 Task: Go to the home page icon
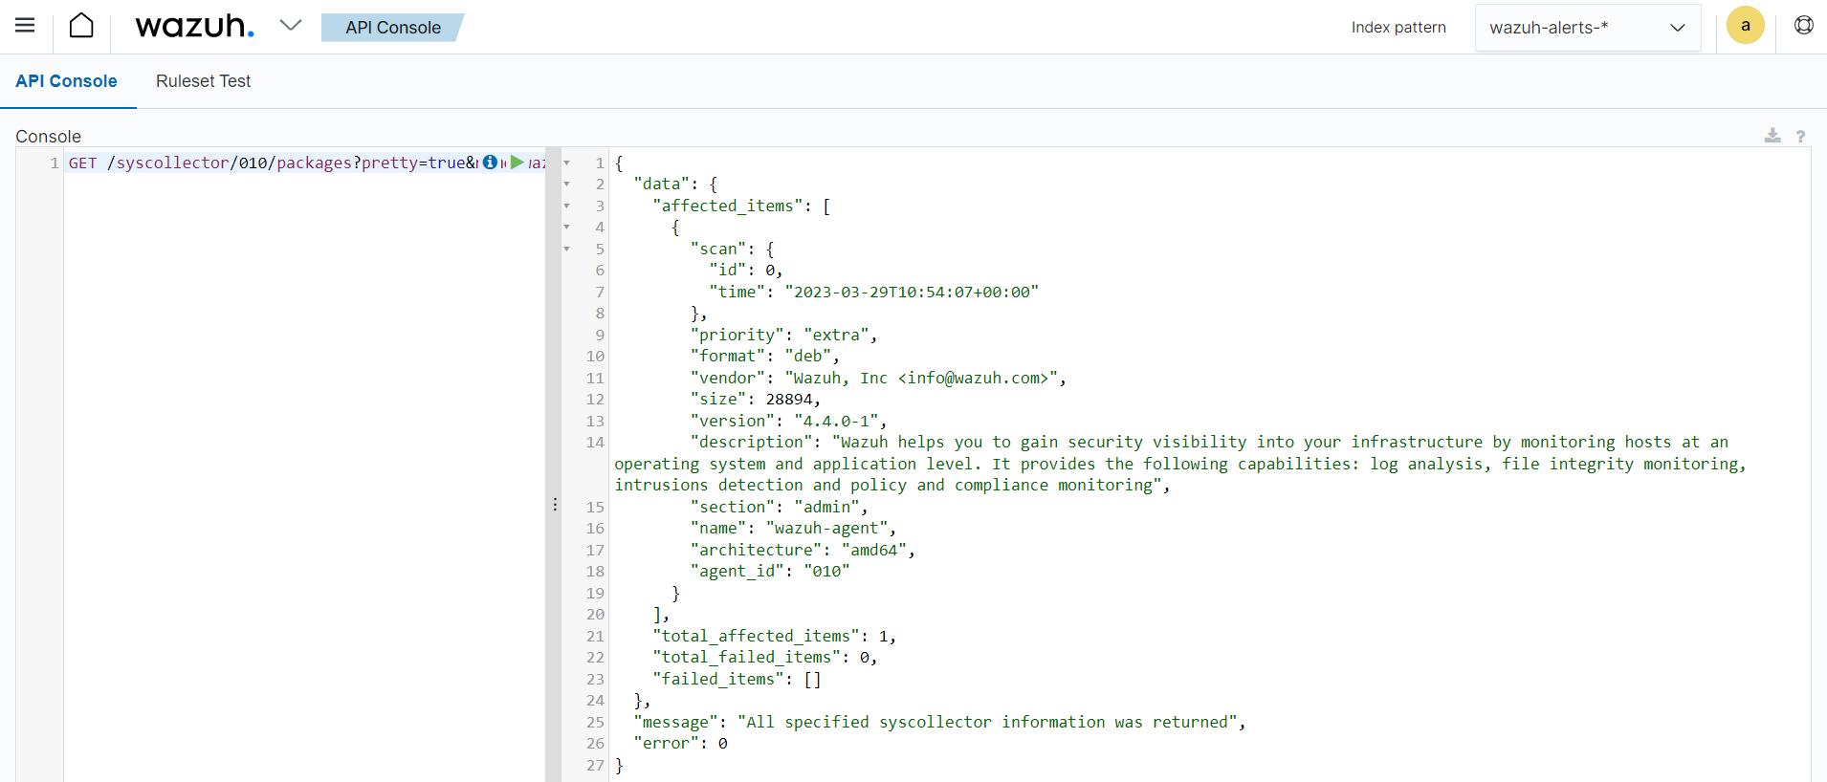click(81, 26)
